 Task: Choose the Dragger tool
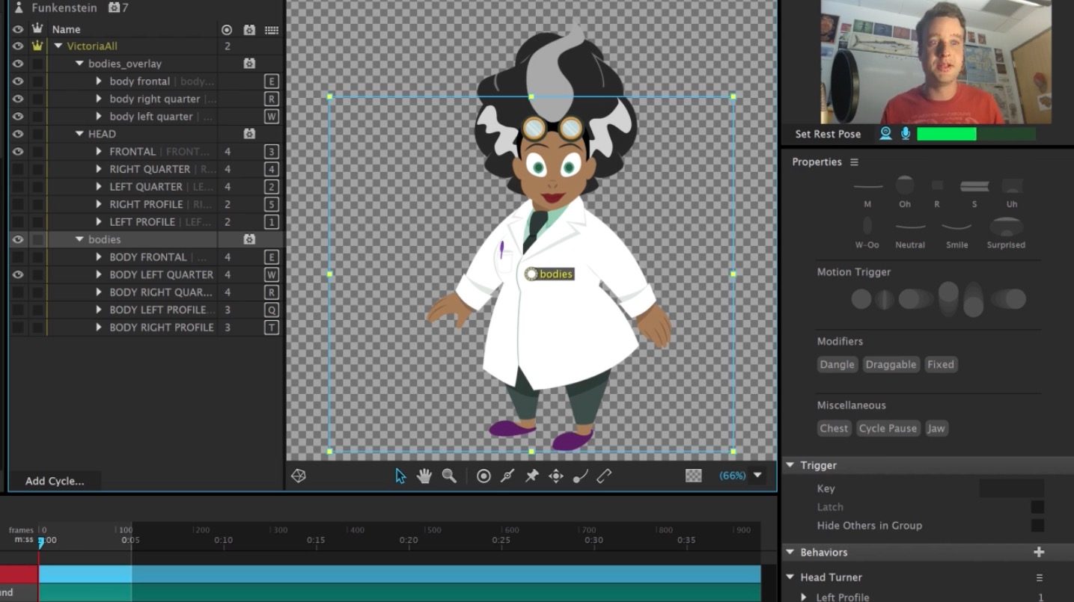tap(555, 476)
